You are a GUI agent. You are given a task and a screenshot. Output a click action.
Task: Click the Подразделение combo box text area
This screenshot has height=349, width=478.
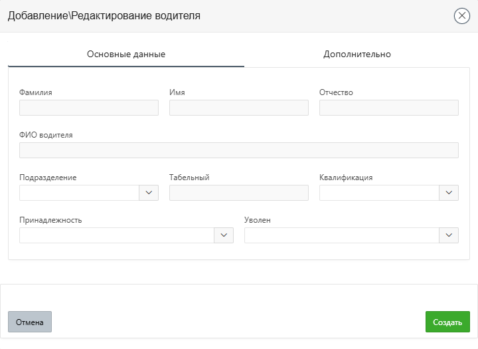[x=79, y=193]
